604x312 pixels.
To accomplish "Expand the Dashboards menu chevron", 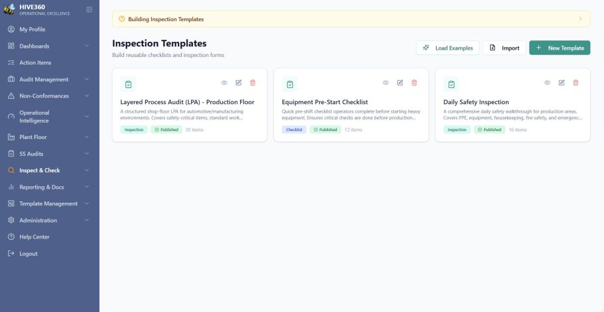I will 87,46.
